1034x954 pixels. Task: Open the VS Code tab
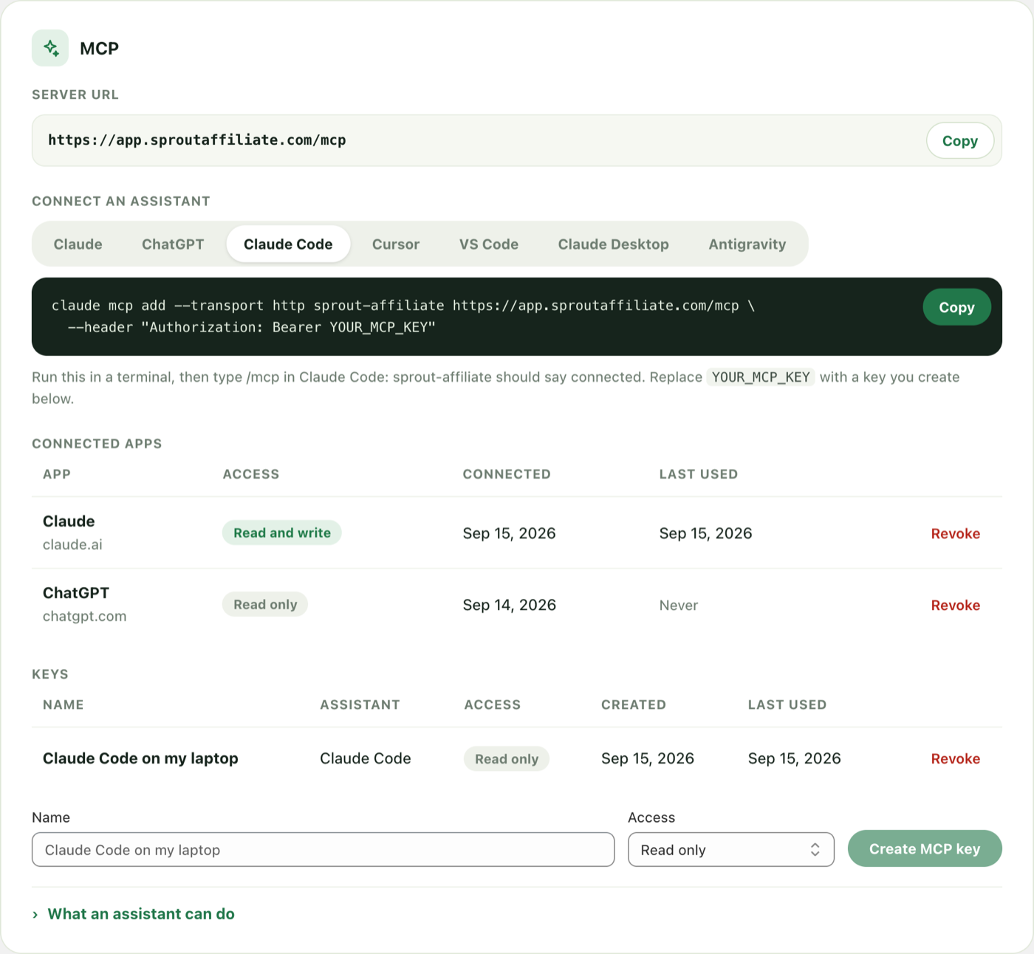pos(489,244)
